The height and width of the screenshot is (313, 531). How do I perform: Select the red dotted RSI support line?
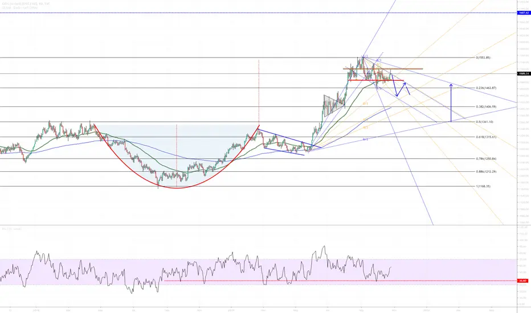click(x=340, y=281)
